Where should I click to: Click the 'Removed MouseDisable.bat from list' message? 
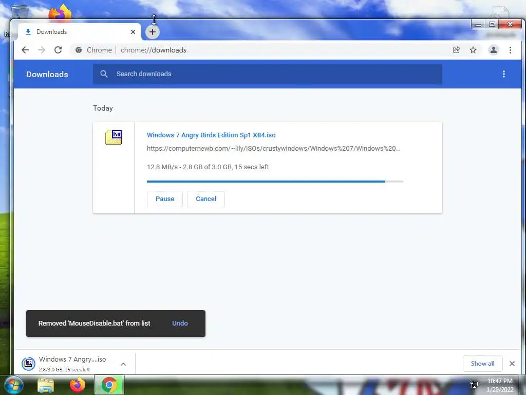pos(95,323)
